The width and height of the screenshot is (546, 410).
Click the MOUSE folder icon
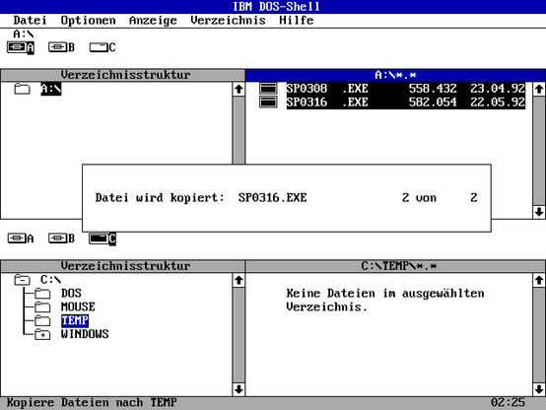(x=42, y=307)
